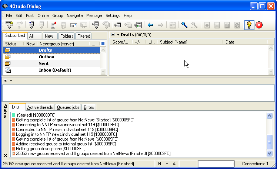This screenshot has height=169, width=277.
Task: Open the Online menu
Action: [43, 15]
